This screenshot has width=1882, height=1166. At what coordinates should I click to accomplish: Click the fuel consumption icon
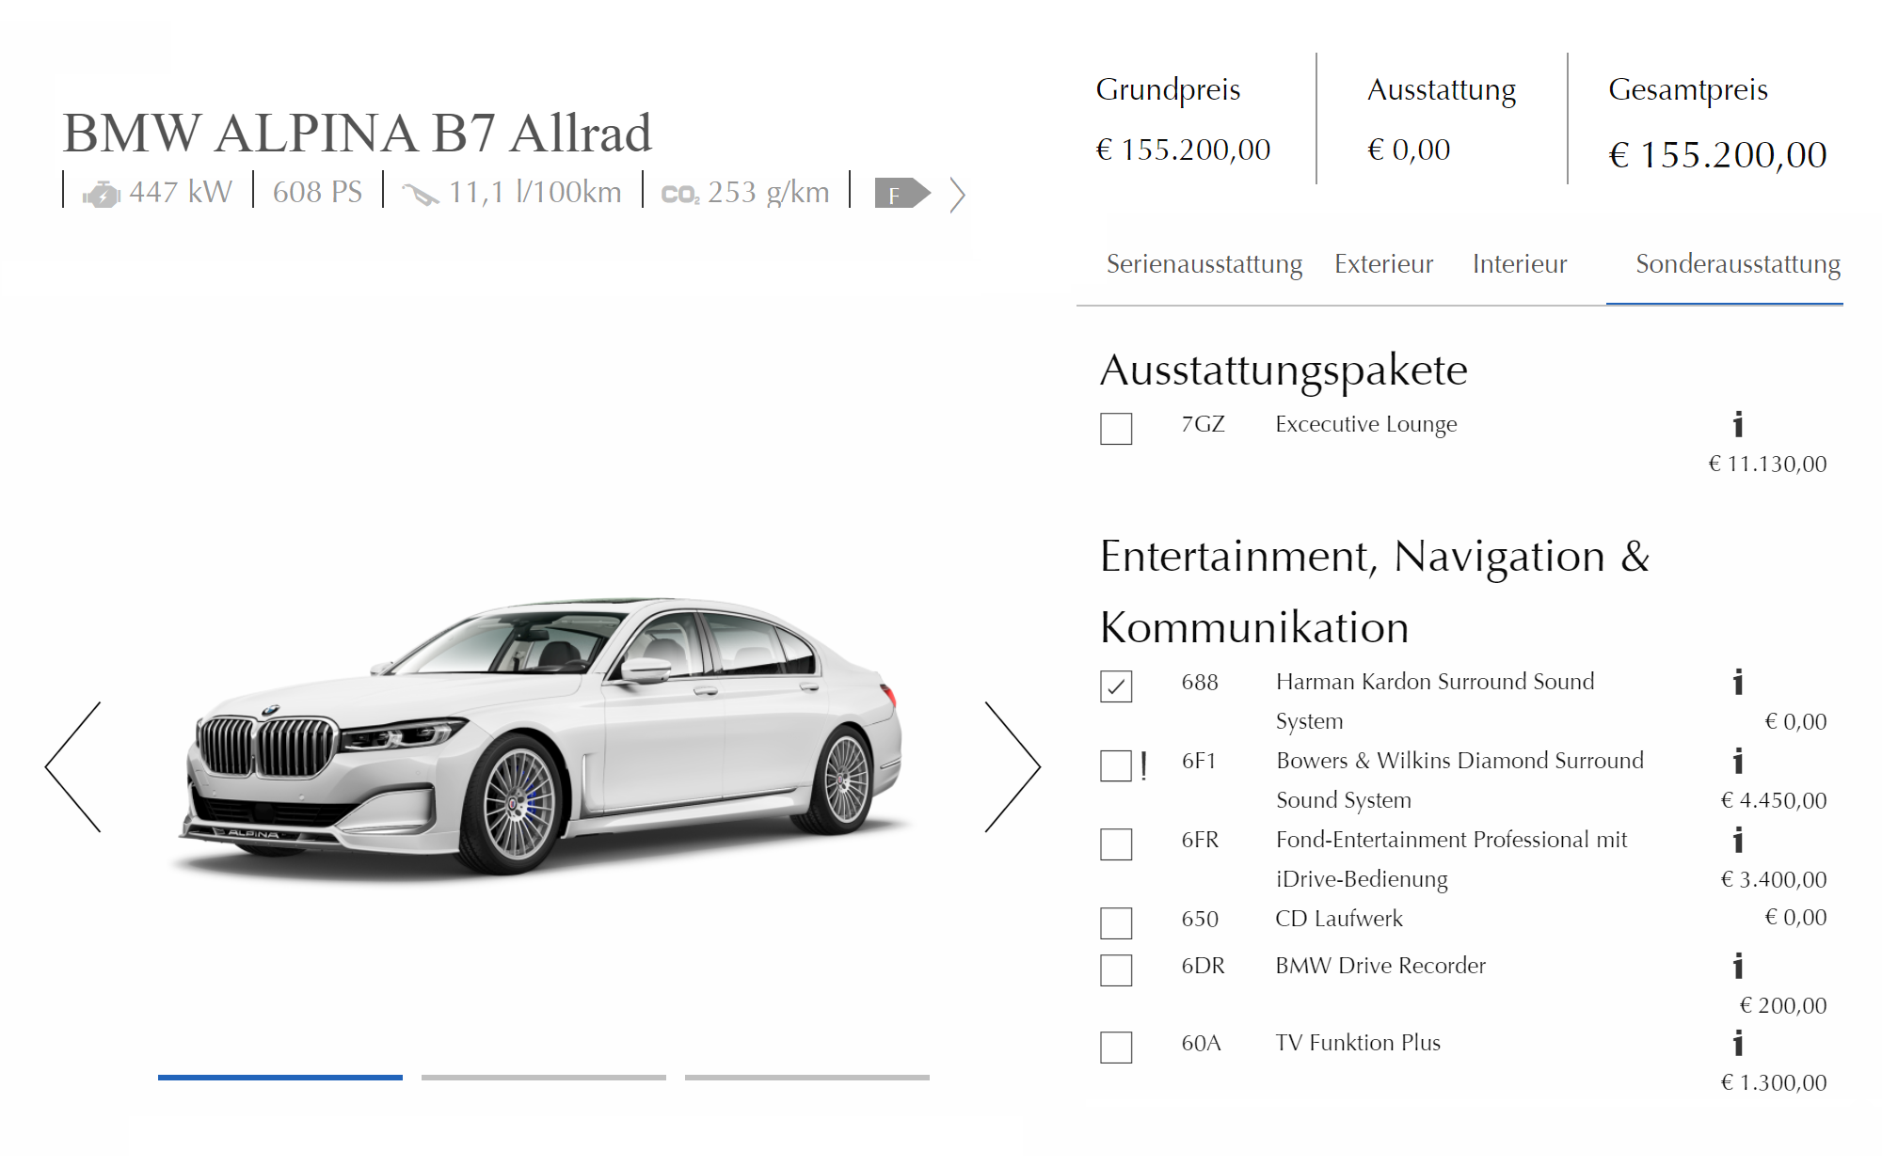coord(421,195)
